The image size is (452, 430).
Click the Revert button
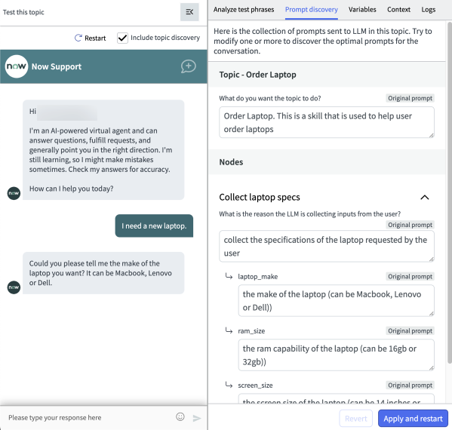tap(356, 418)
